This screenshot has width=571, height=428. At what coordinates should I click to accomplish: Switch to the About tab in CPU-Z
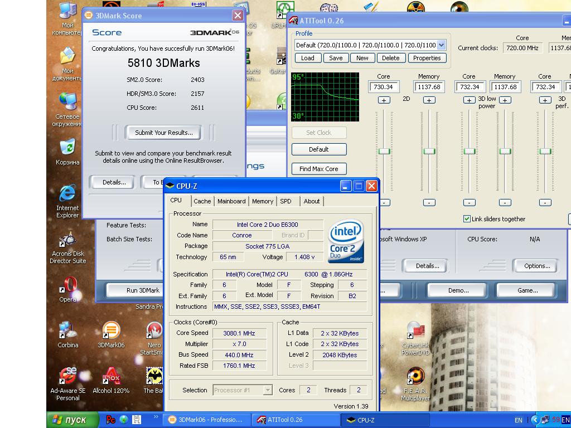coord(312,201)
